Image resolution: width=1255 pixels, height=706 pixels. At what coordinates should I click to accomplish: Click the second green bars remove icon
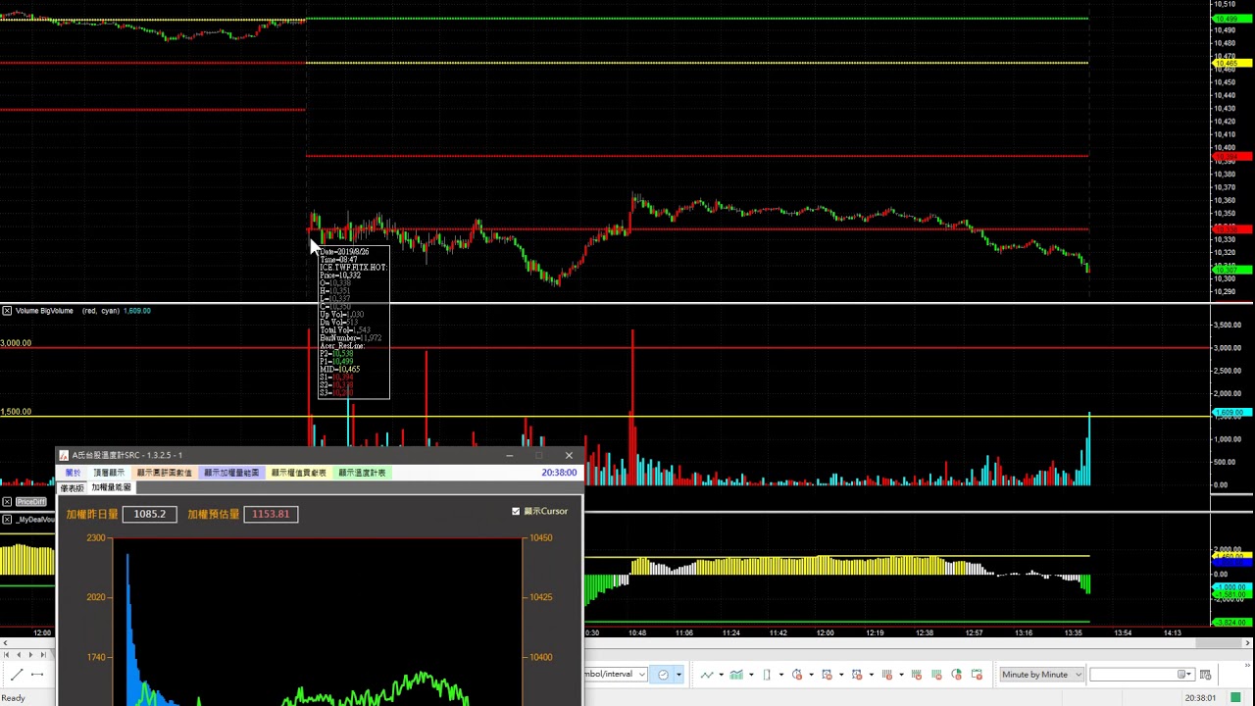pyautogui.click(x=936, y=675)
